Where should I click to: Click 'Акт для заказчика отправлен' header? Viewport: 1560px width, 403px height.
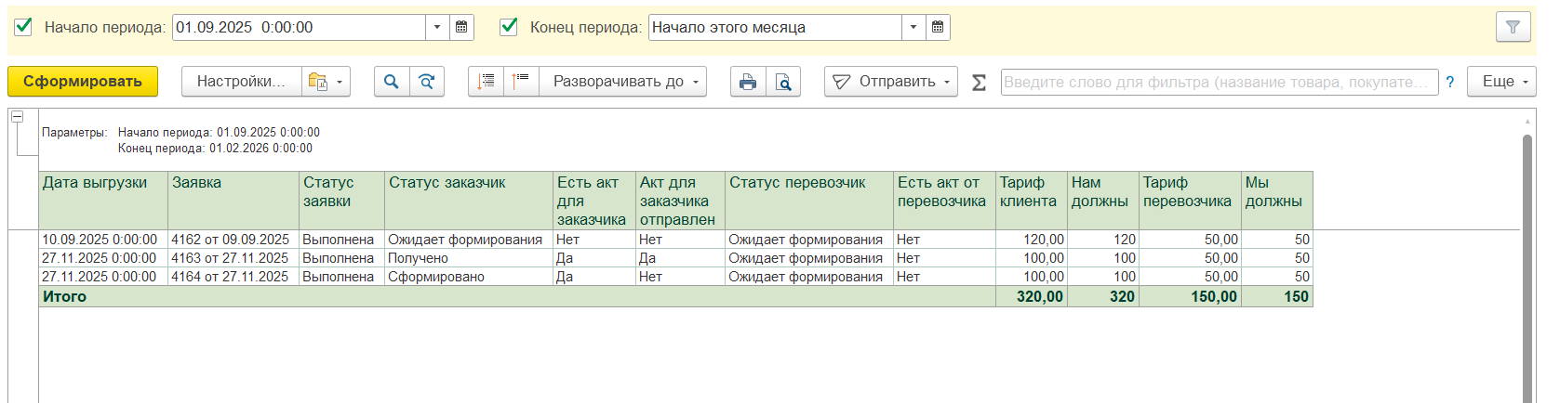pos(680,200)
